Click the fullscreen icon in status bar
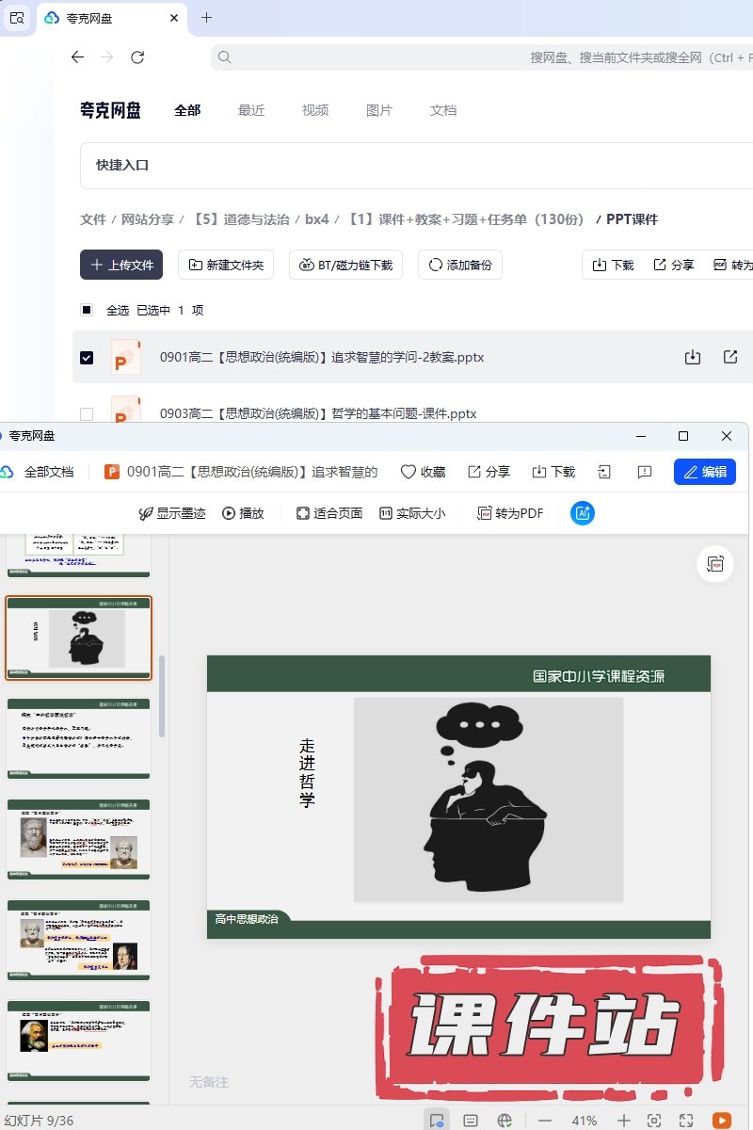The width and height of the screenshot is (753, 1130). coord(686,1121)
